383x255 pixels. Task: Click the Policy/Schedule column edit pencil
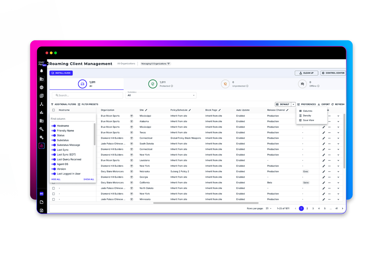[190, 110]
